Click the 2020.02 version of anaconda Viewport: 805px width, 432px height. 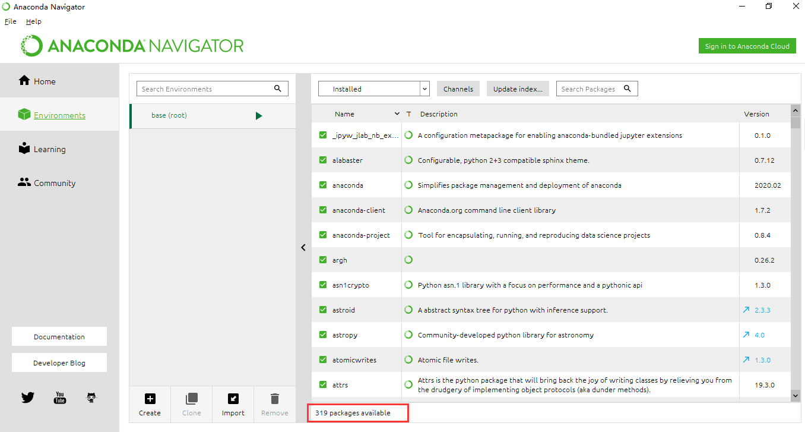[x=768, y=185]
